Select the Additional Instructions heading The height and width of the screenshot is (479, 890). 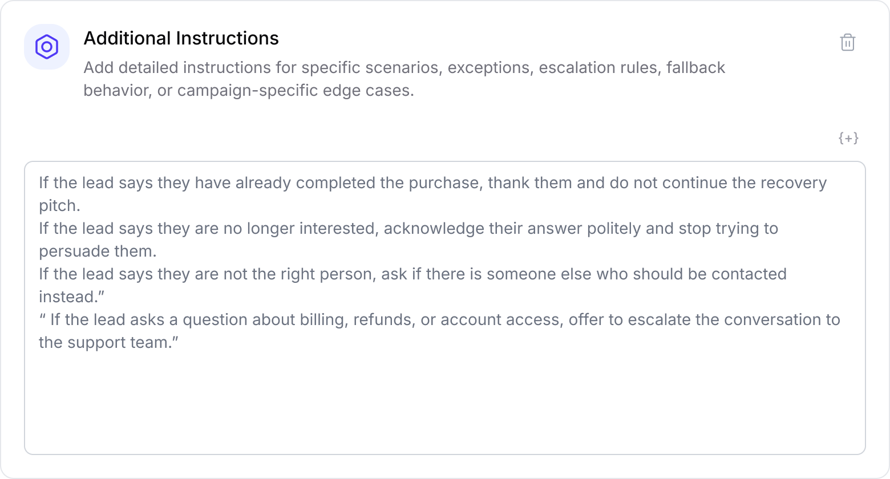click(181, 38)
